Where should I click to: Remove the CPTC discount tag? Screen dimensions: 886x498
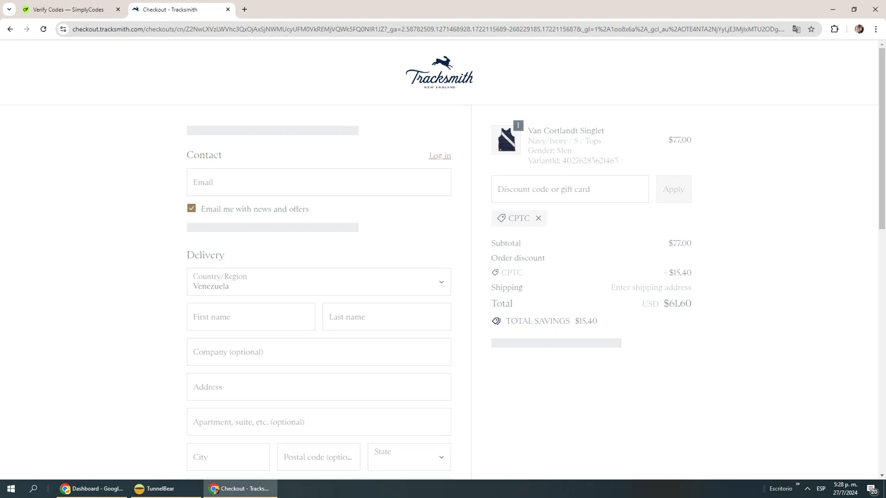point(538,218)
